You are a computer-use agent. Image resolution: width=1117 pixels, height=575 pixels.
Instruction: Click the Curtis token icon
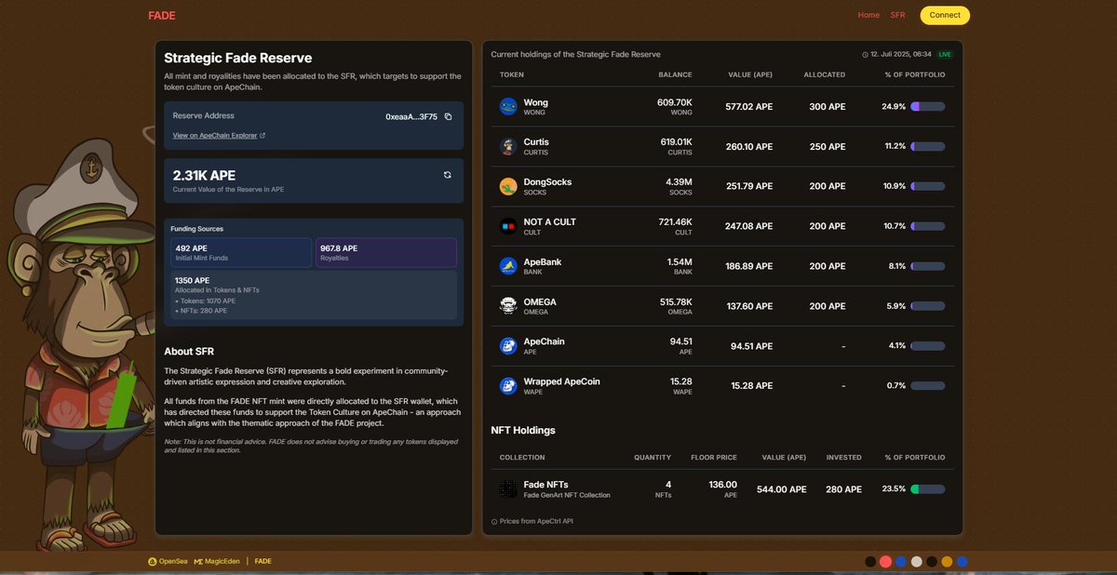click(508, 147)
